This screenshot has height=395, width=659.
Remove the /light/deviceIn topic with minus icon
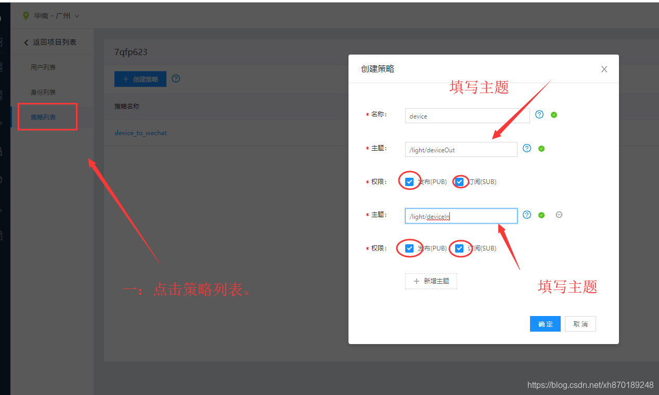pyautogui.click(x=559, y=215)
